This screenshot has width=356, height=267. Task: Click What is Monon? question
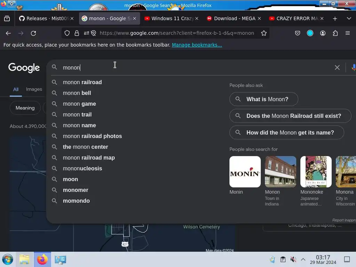click(264, 99)
